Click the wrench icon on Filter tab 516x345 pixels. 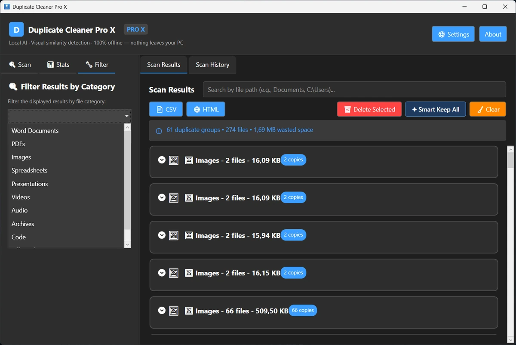point(89,65)
